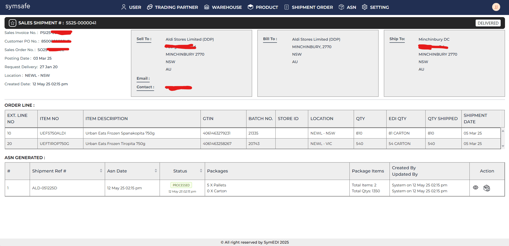Click the Shipment Order document icon

tap(287, 7)
